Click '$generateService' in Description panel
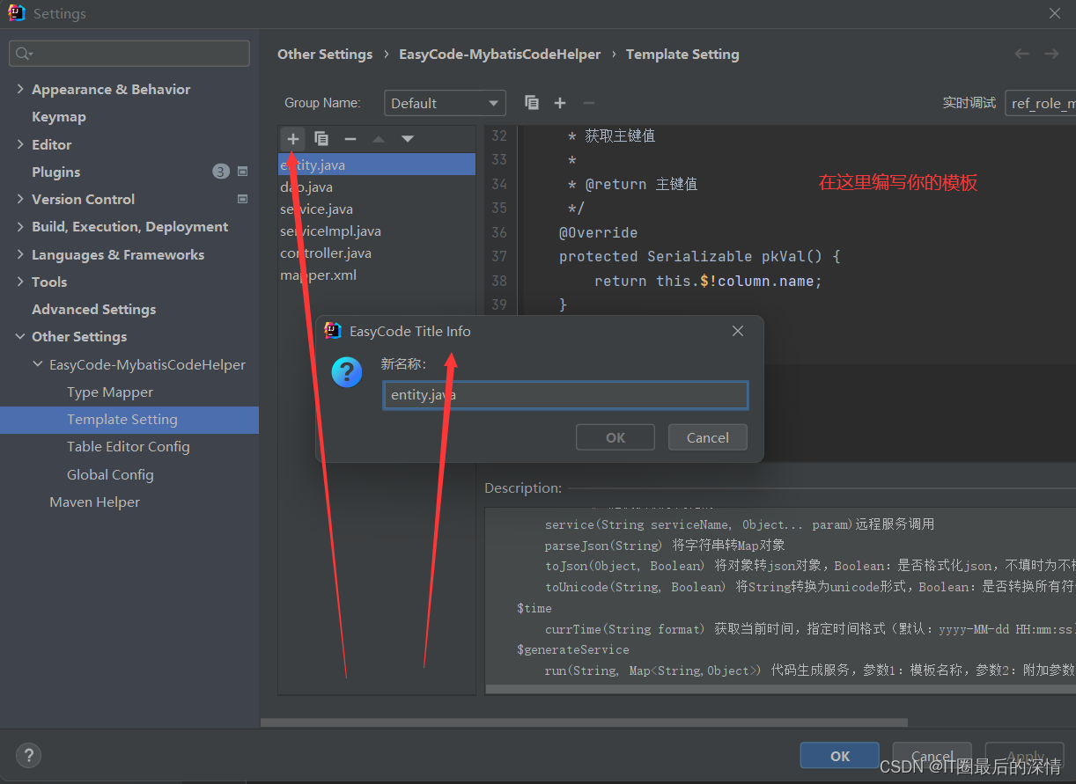Viewport: 1076px width, 784px height. click(573, 649)
